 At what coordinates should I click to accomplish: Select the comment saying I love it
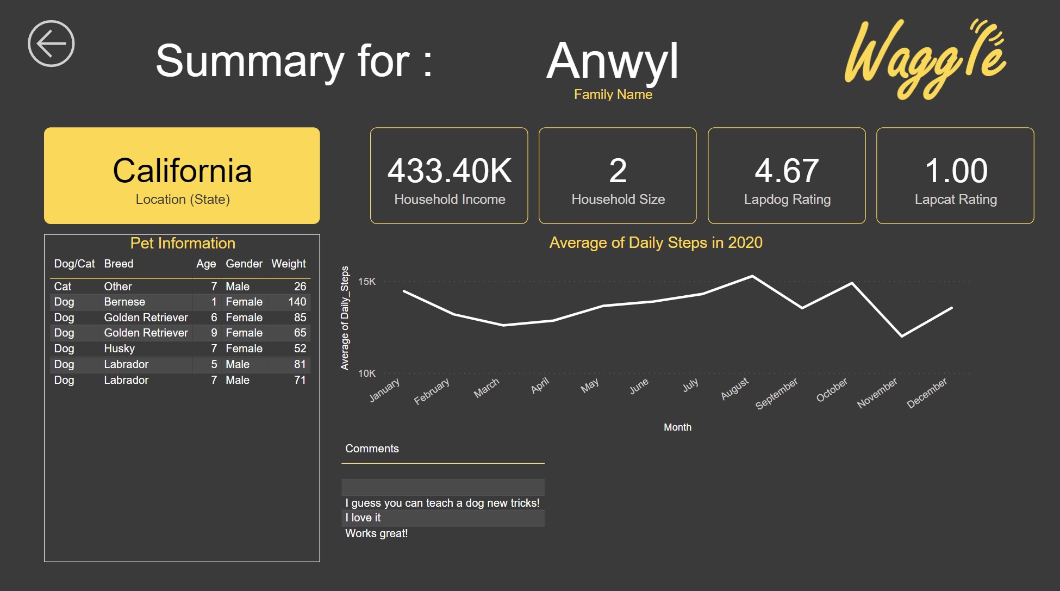pos(442,518)
